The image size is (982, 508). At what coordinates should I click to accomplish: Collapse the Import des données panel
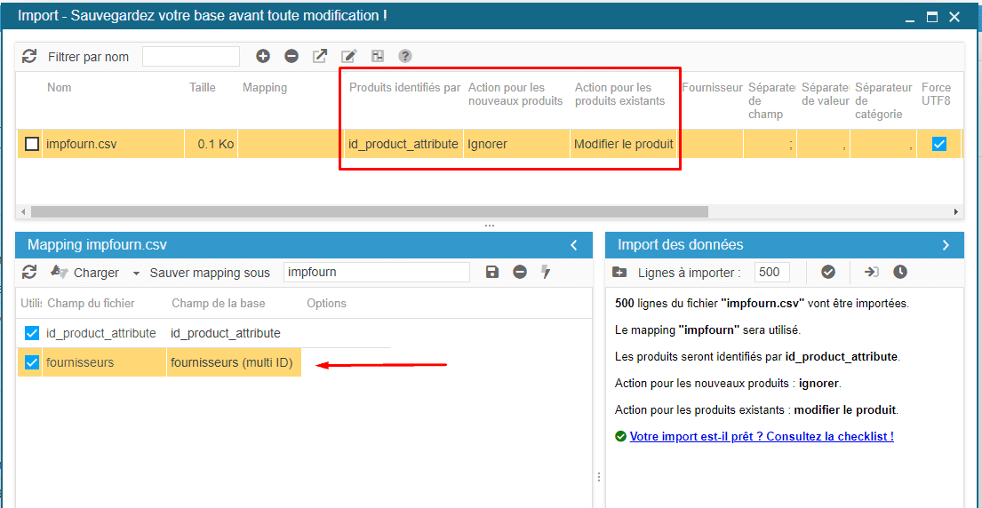[x=946, y=245]
